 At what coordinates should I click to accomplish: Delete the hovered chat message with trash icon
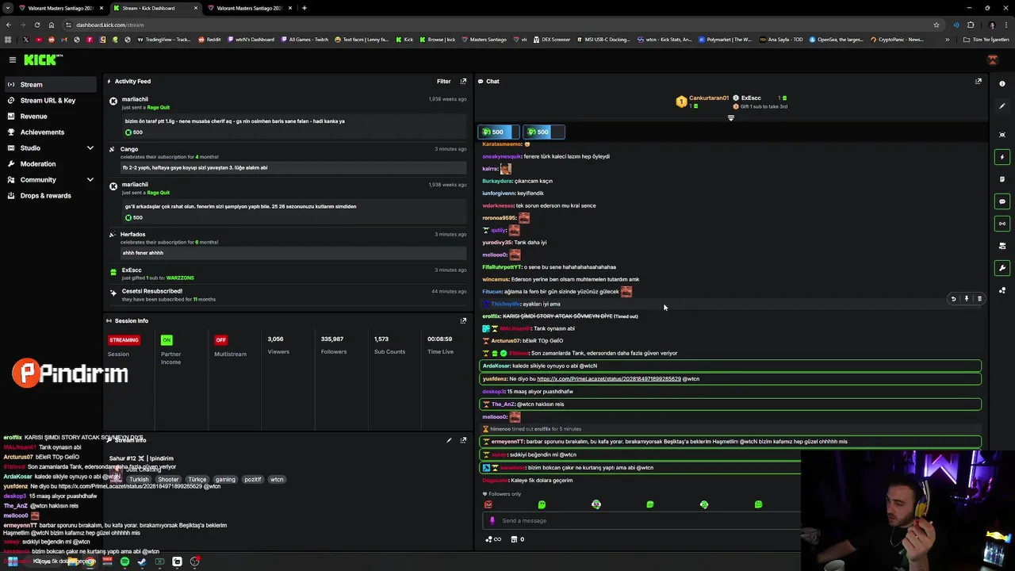(979, 299)
